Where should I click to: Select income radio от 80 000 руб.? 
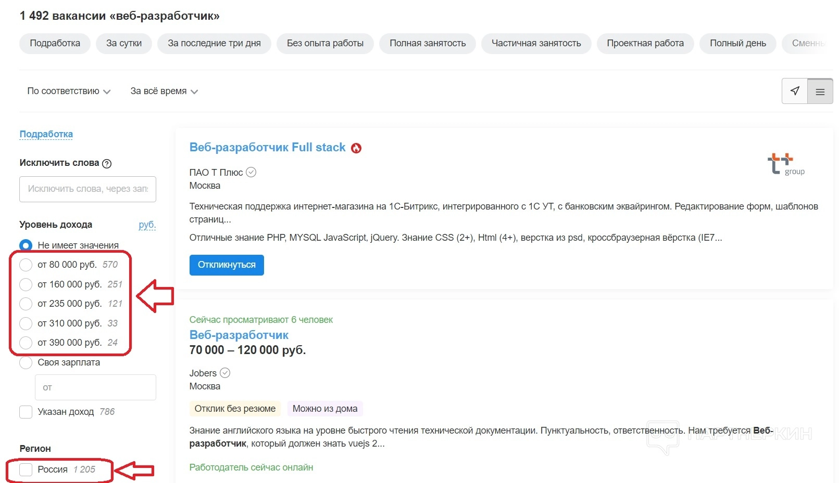26,265
